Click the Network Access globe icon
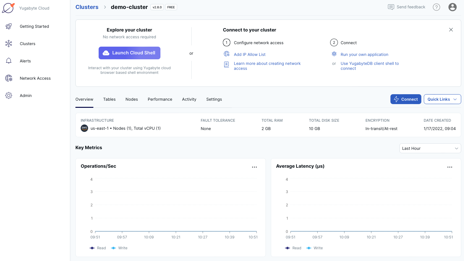The width and height of the screenshot is (464, 261). 9,78
